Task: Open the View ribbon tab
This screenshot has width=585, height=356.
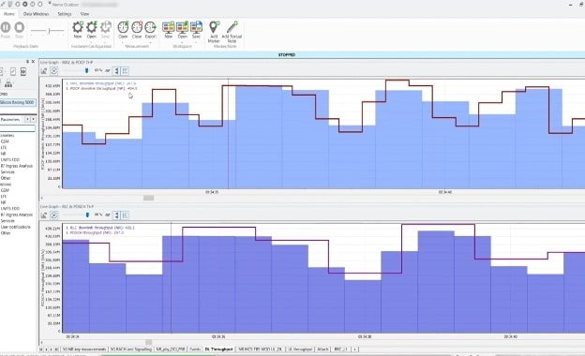Action: click(84, 14)
